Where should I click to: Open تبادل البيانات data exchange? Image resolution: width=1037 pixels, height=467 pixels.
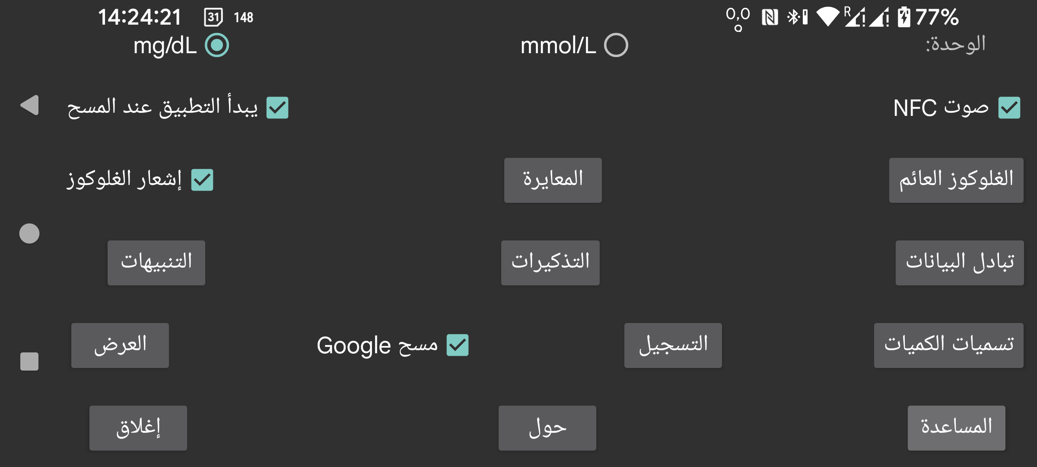click(959, 262)
